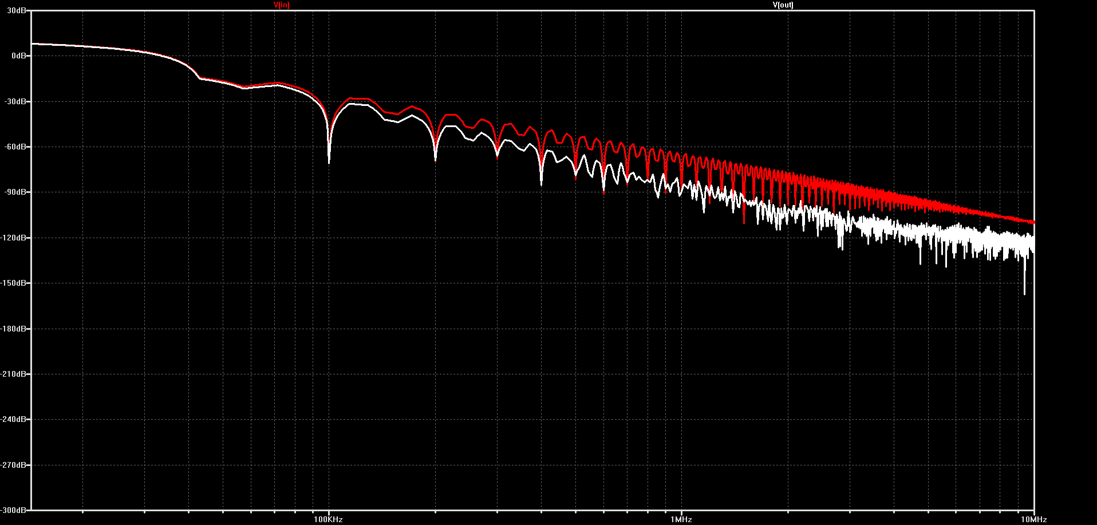Click the -30dB vertical axis label

point(15,101)
